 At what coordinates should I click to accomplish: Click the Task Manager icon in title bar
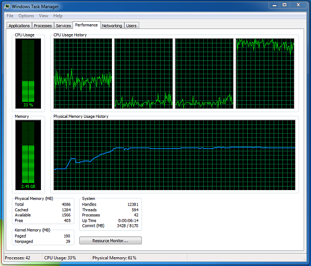7,6
